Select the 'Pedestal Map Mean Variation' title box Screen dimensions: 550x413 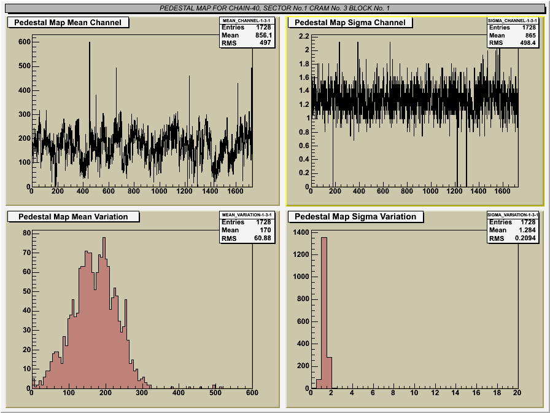[x=73, y=217]
